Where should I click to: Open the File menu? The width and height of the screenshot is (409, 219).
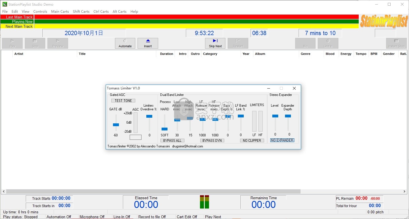[x=5, y=12]
